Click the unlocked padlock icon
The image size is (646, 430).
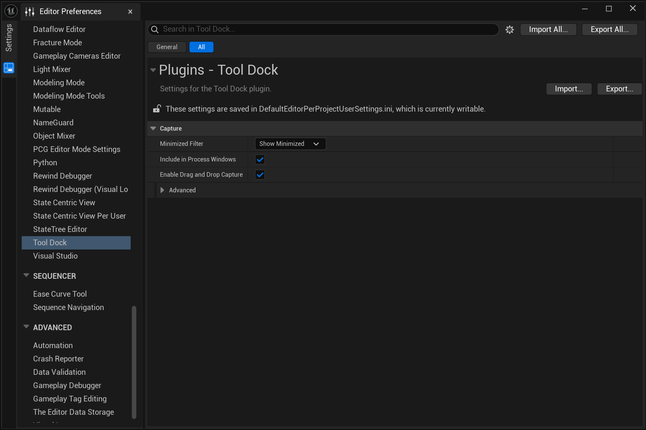pyautogui.click(x=157, y=109)
